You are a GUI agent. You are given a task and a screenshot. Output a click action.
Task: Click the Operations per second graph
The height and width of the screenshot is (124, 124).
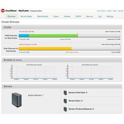(x=34, y=72)
